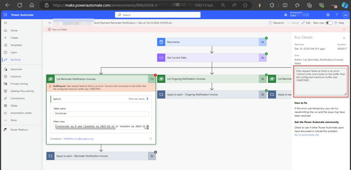
Task: Click the back arrow beside flow name
Action: click(x=50, y=23)
